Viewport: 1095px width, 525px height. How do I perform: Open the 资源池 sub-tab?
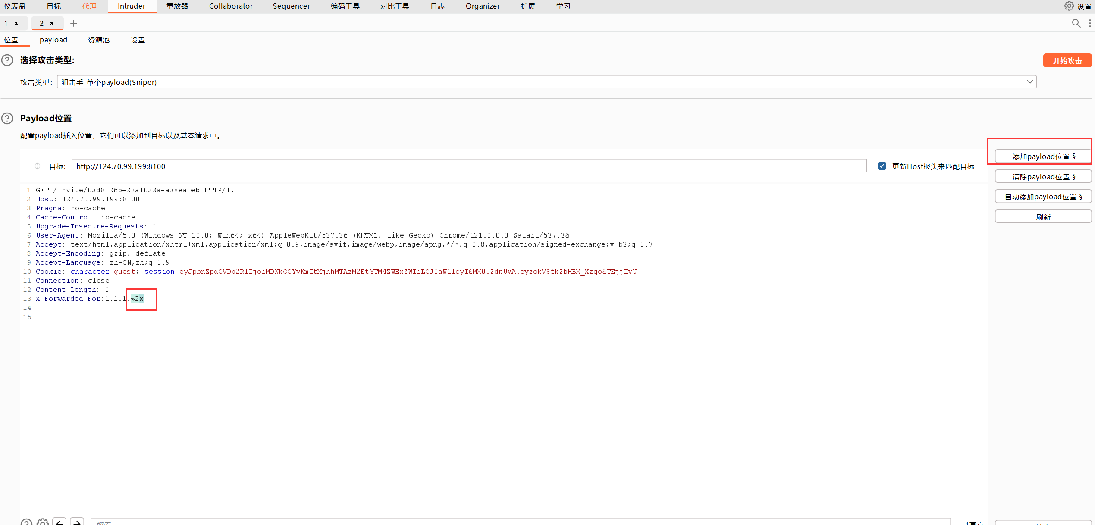click(x=99, y=40)
